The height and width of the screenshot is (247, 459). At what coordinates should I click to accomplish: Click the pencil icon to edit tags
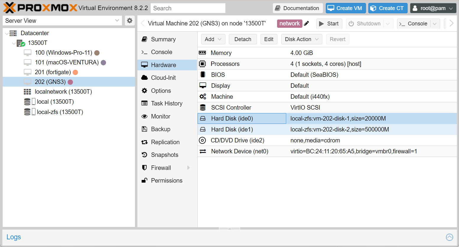click(306, 24)
